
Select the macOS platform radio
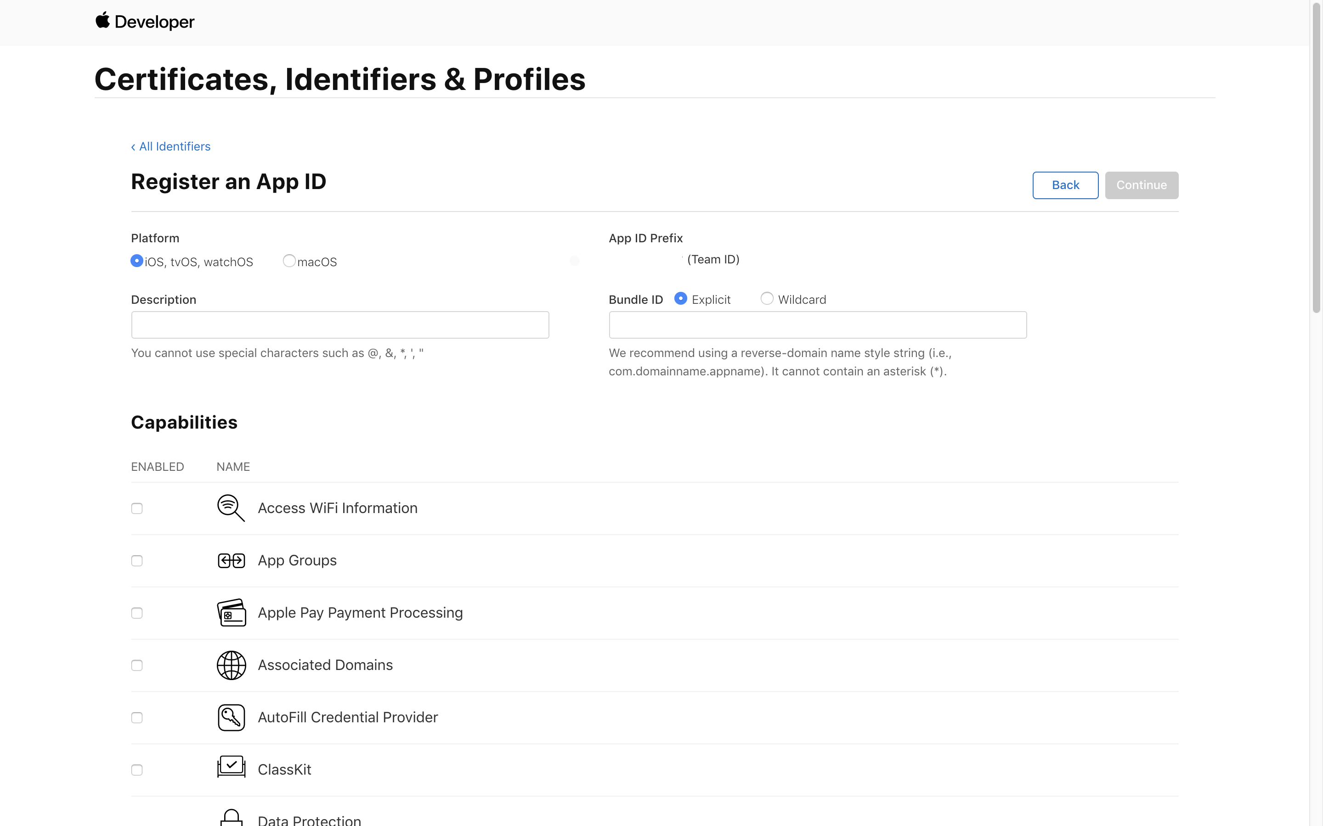[x=289, y=261]
